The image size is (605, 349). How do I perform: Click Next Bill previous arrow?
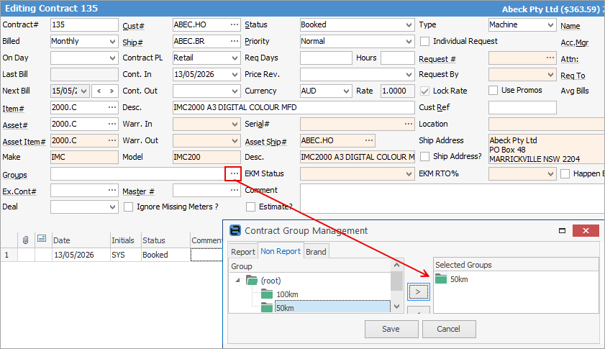[99, 91]
